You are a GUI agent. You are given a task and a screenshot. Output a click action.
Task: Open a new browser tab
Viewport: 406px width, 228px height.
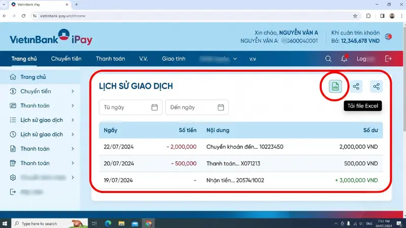77,5
